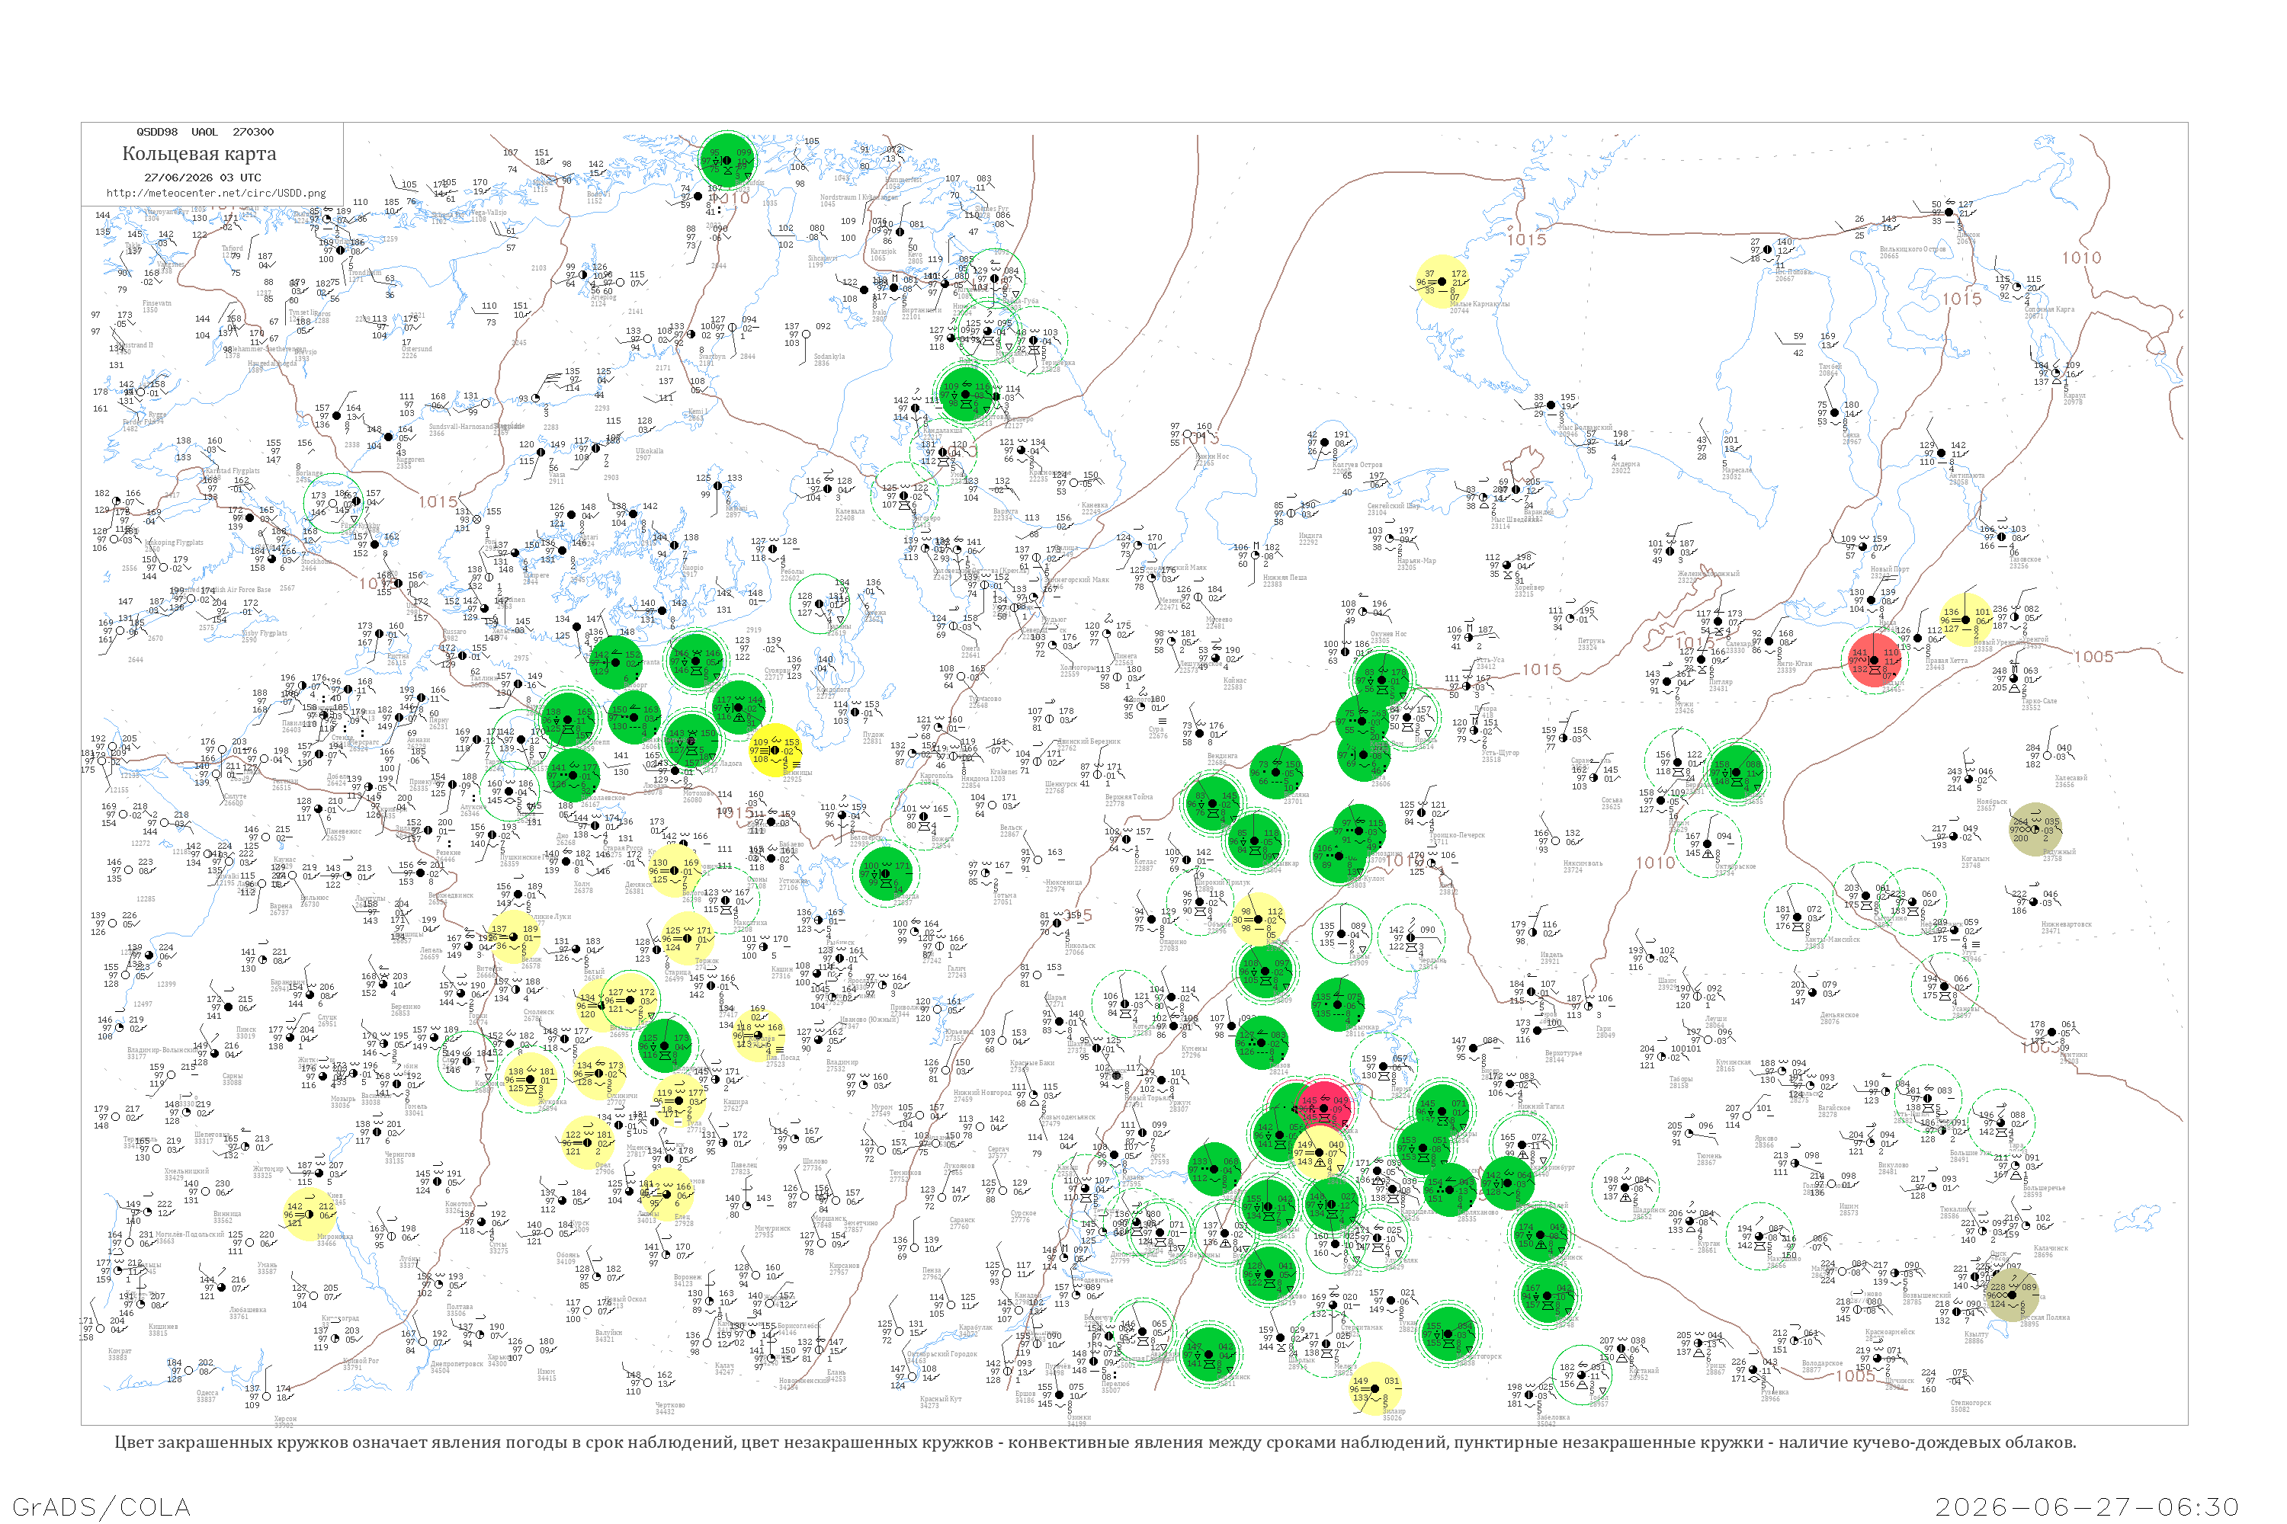The height and width of the screenshot is (1524, 2287).
Task: Click the Калачинск station name label
Action: point(2051,1248)
